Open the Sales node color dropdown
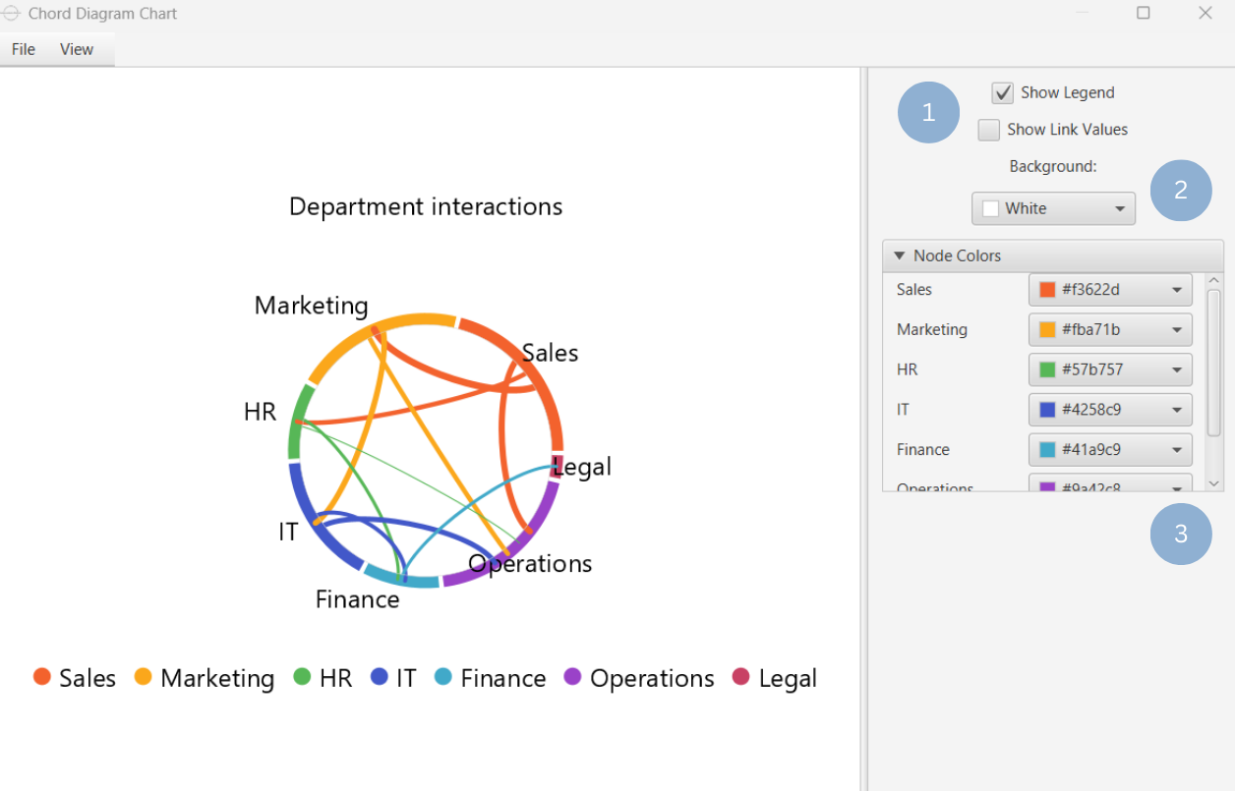The width and height of the screenshot is (1235, 791). [x=1110, y=290]
